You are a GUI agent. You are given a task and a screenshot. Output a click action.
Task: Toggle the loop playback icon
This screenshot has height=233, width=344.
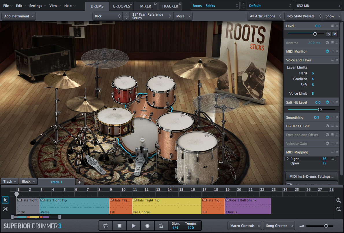(106, 226)
